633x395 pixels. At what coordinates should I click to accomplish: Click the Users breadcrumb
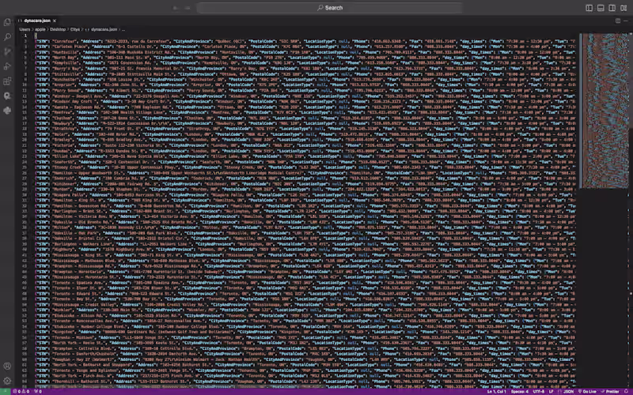[x=25, y=29]
